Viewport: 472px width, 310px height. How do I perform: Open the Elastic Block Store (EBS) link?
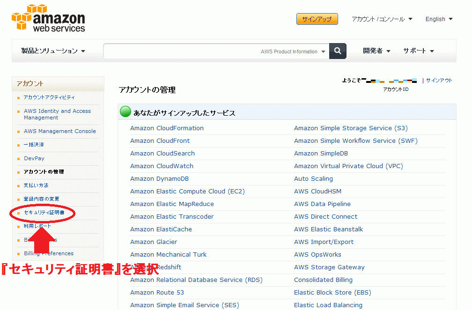click(x=332, y=293)
